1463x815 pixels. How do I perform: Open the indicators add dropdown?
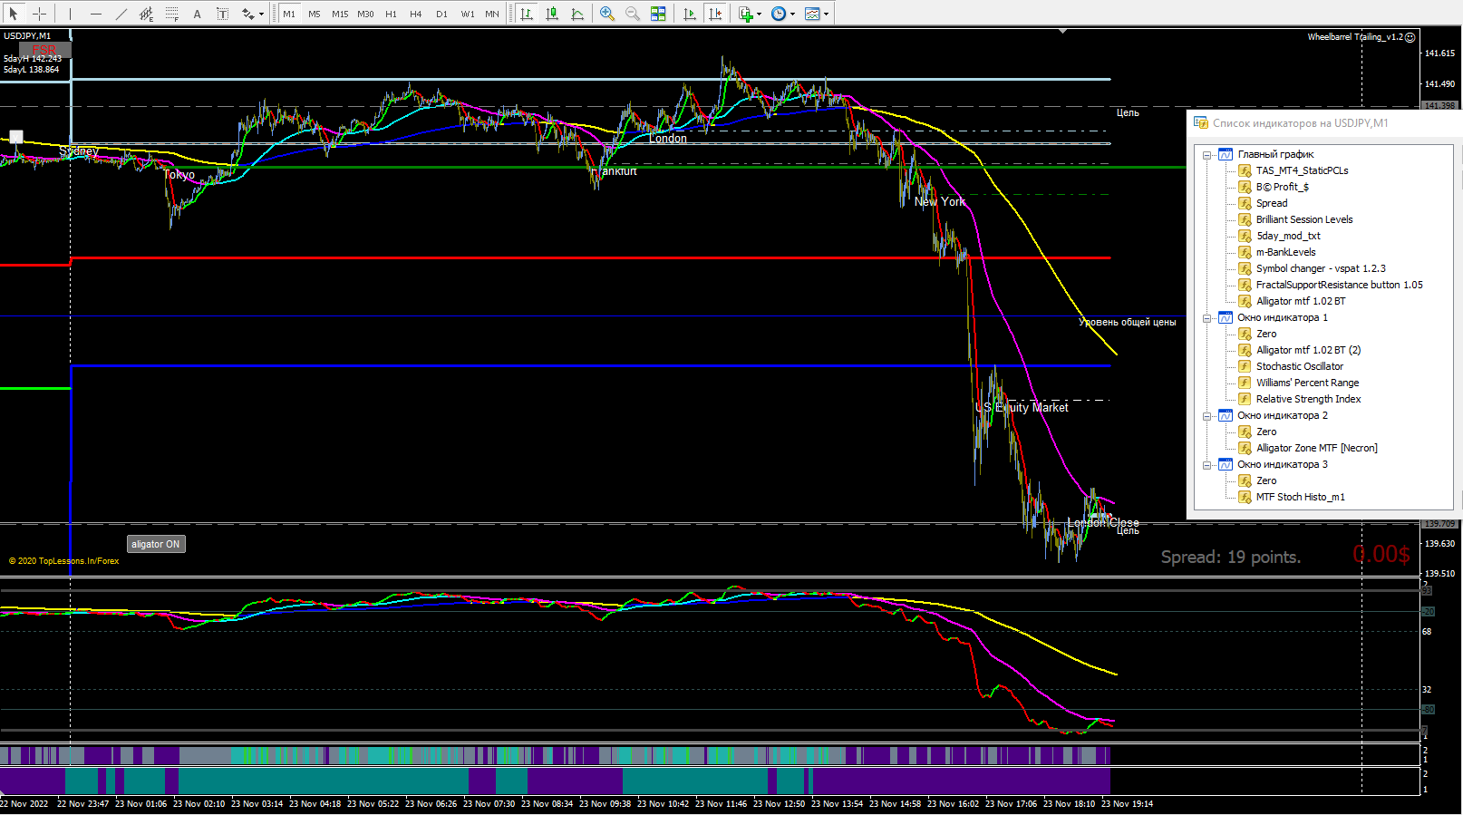[x=750, y=14]
